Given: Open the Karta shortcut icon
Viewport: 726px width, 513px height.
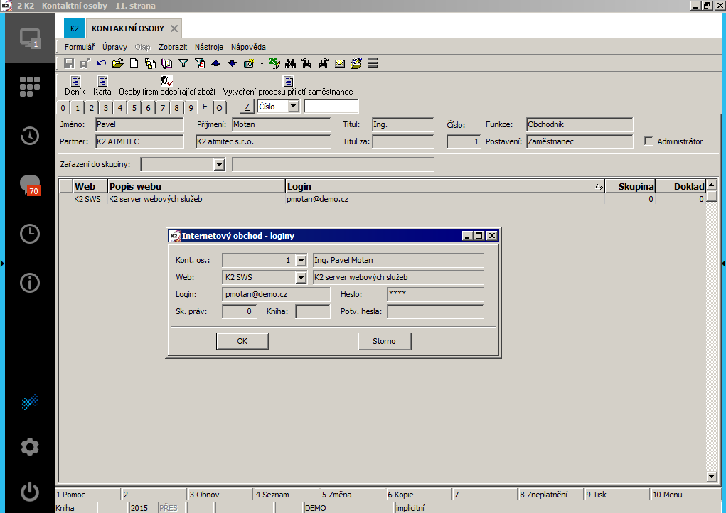Looking at the screenshot, I should [102, 82].
